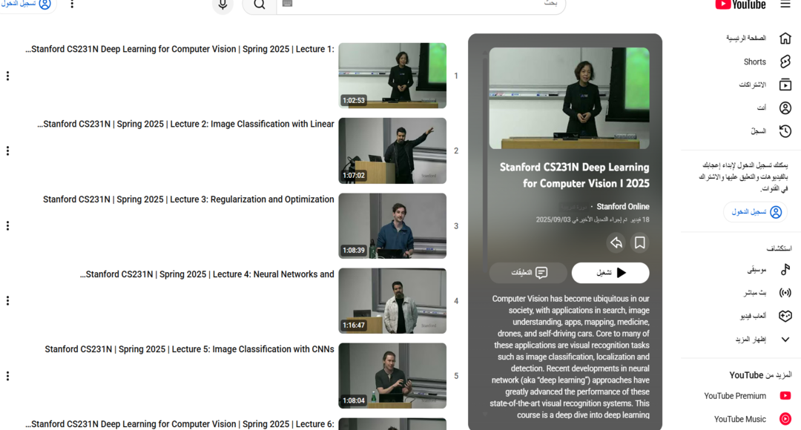
Task: Click the sign-in button in sidebar
Action: [x=756, y=212]
